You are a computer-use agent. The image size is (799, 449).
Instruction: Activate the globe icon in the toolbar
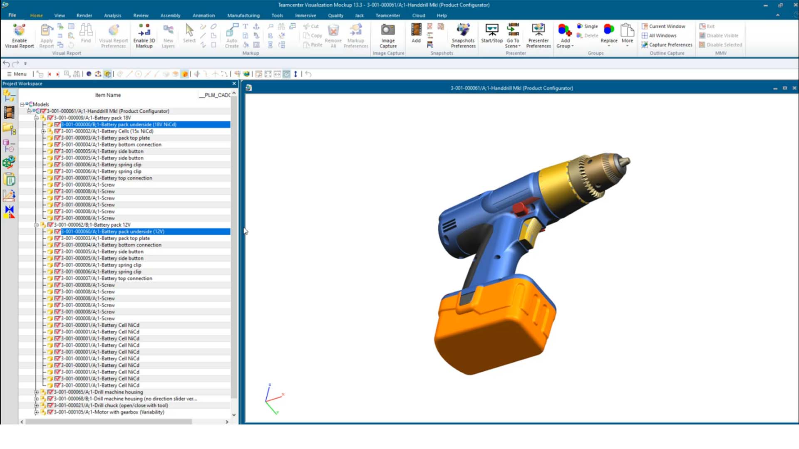coord(247,74)
